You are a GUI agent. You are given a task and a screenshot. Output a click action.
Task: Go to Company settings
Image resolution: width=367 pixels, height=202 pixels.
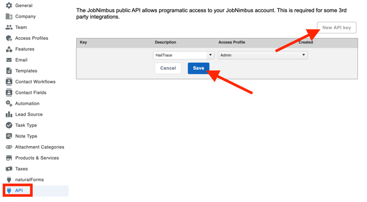point(26,16)
